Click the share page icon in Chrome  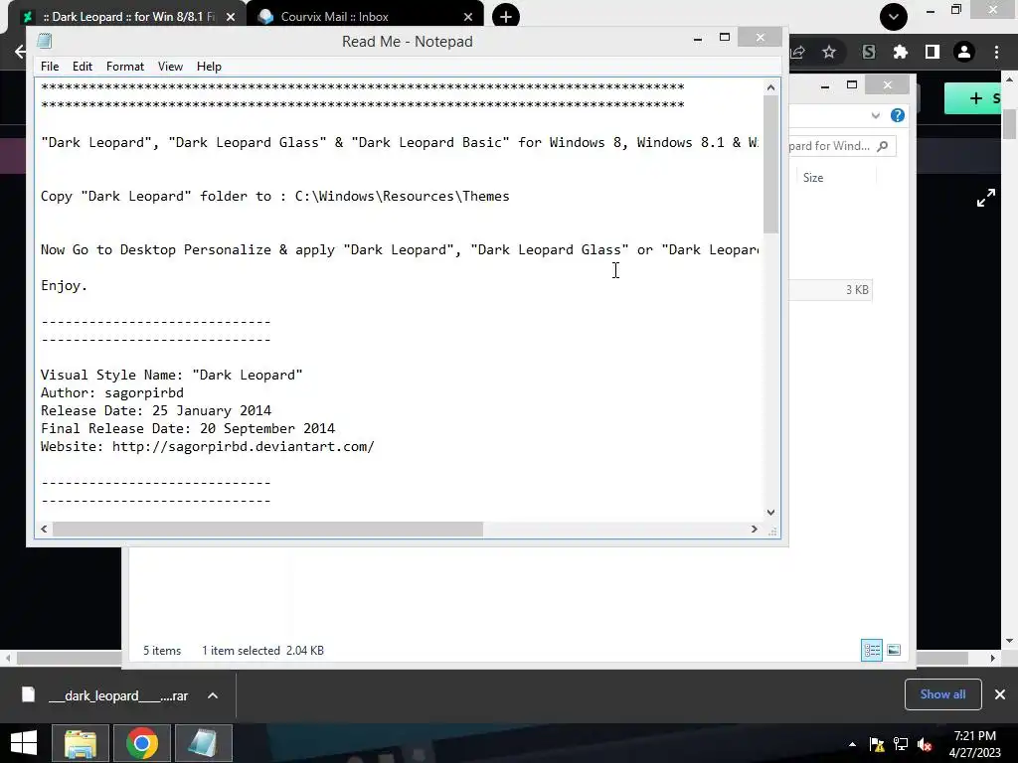(x=798, y=52)
